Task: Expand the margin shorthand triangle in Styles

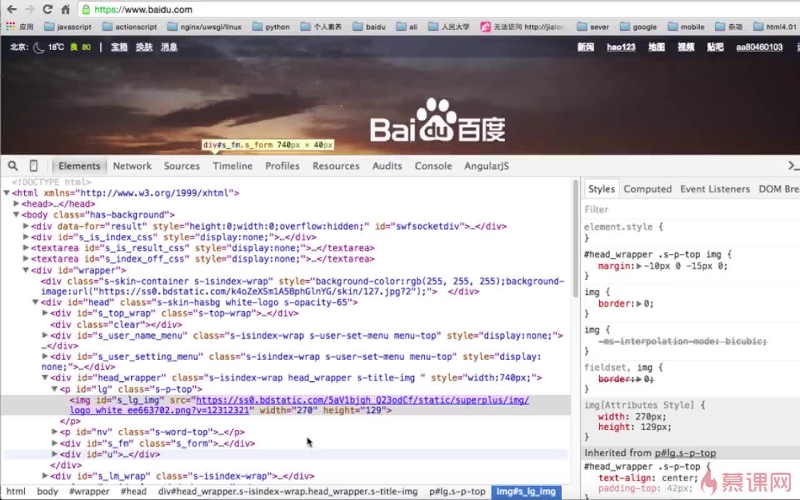Action: pos(639,266)
